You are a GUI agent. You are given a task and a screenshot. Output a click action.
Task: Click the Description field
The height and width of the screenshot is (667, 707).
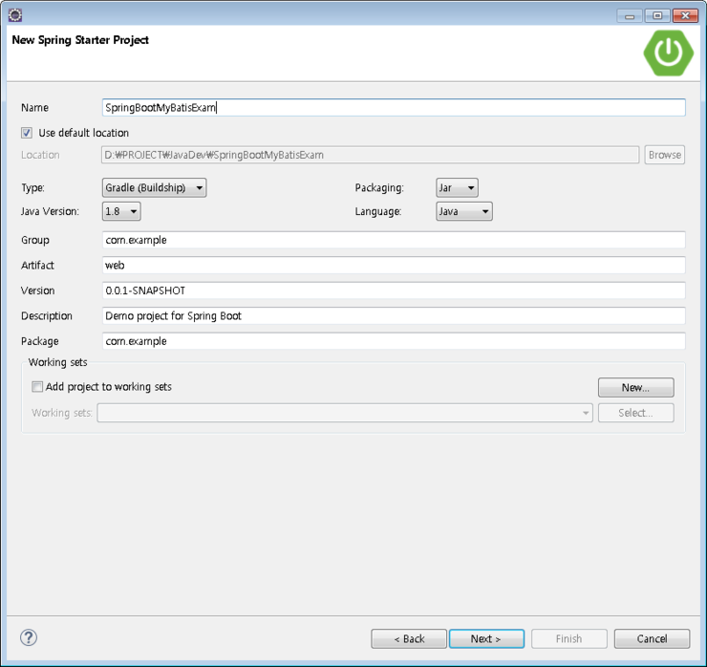(x=394, y=315)
